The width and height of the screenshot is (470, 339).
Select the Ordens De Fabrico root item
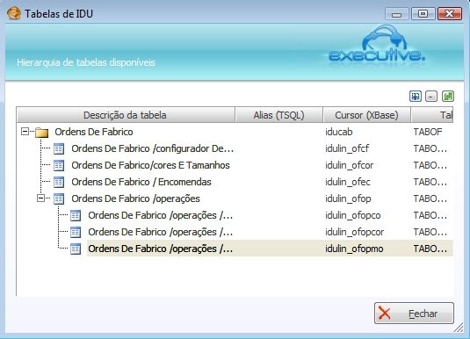point(94,132)
